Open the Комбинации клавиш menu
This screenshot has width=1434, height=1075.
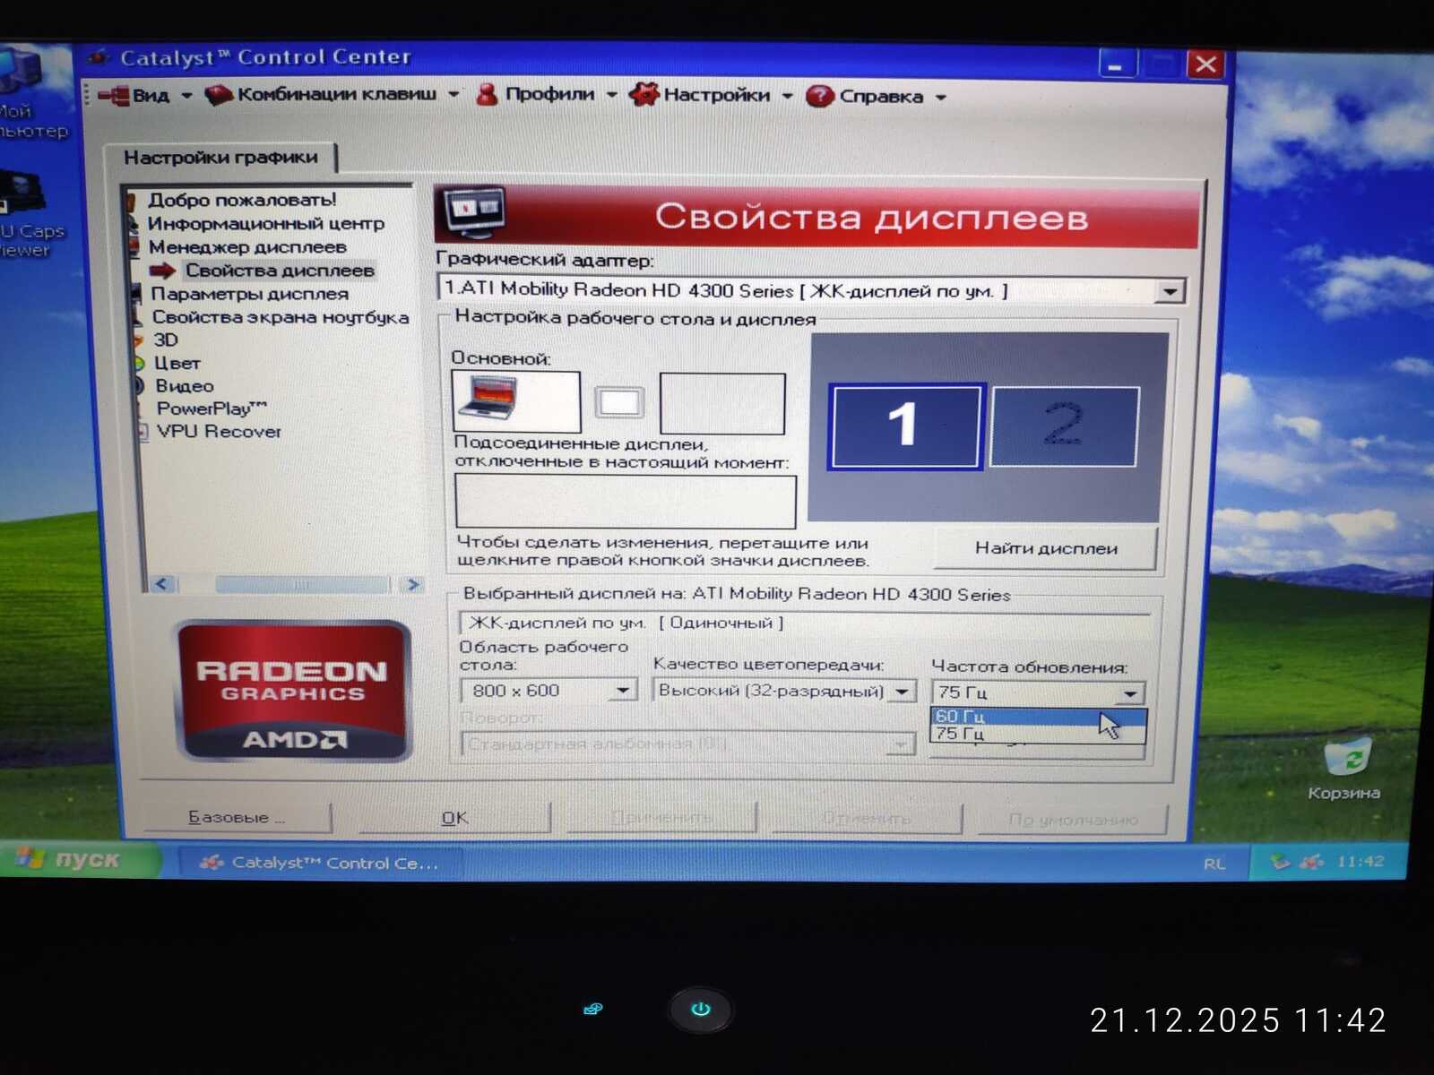point(337,94)
